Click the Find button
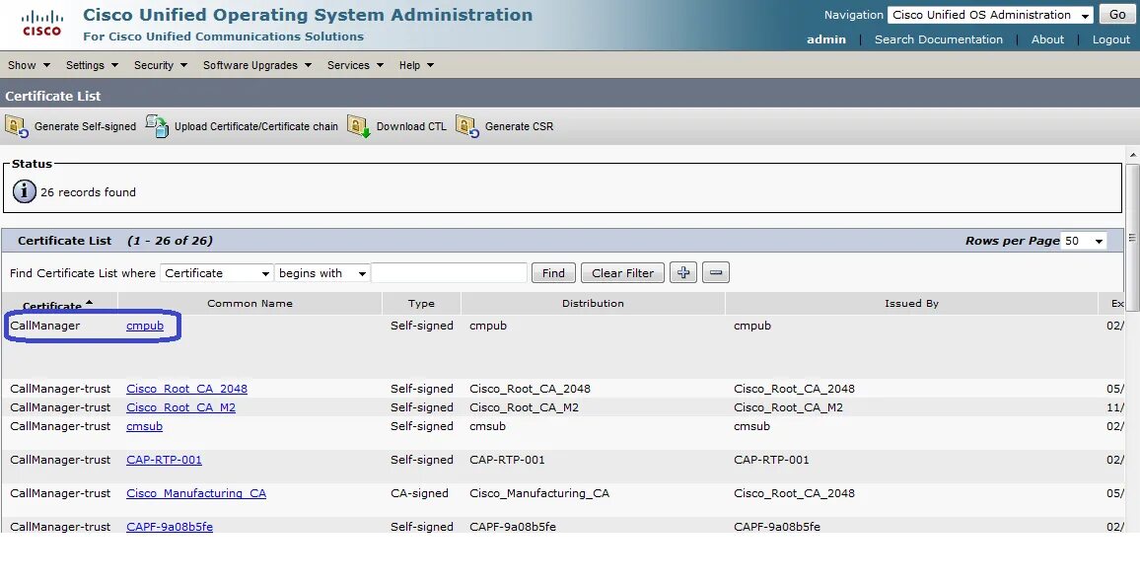 click(x=553, y=273)
